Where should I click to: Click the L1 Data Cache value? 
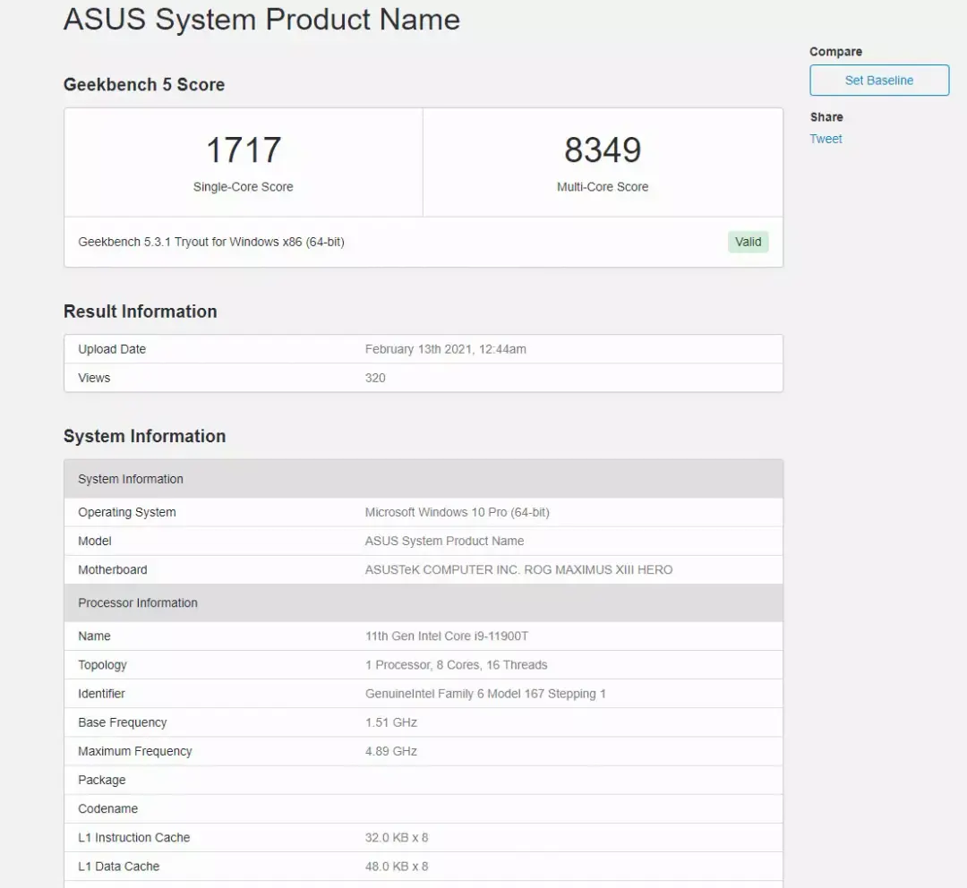point(397,867)
